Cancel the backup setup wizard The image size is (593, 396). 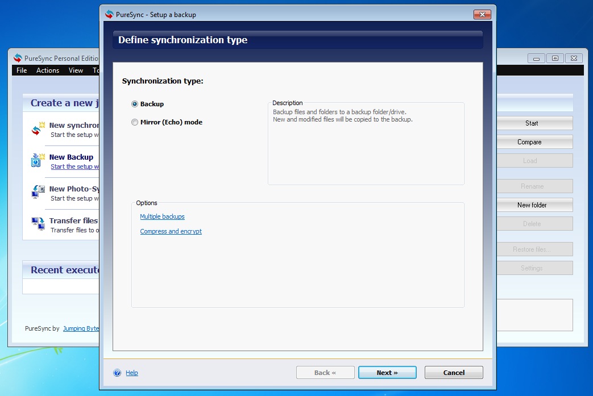[454, 373]
